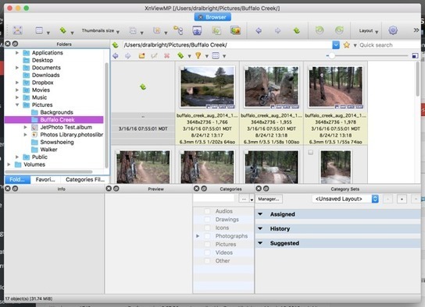This screenshot has width=425, height=307.
Task: Click the red X delete icon
Action: point(166,56)
